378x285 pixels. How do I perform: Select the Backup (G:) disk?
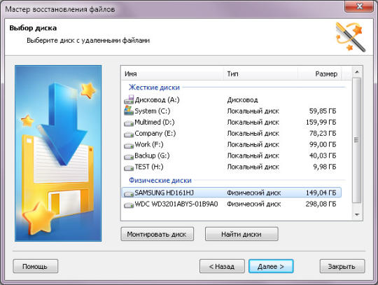[152, 155]
